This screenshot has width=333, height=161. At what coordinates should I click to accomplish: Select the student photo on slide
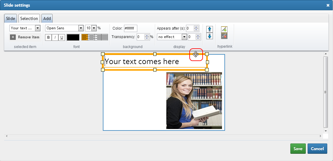point(194,101)
